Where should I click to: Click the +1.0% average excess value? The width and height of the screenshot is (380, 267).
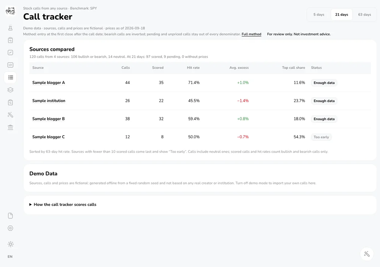(x=243, y=83)
